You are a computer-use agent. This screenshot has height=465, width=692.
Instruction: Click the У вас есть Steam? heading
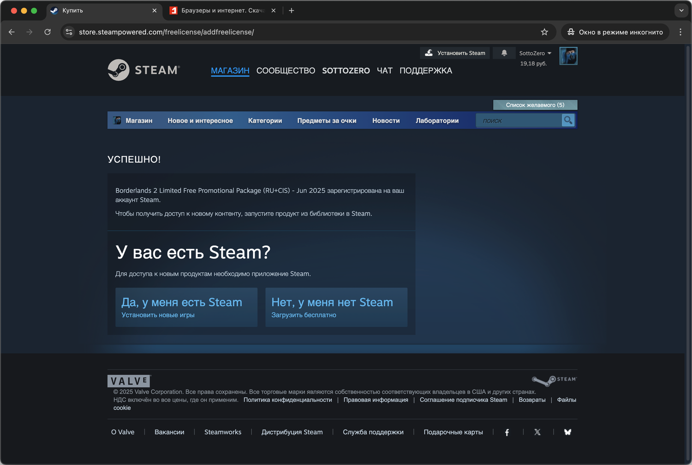[193, 252]
